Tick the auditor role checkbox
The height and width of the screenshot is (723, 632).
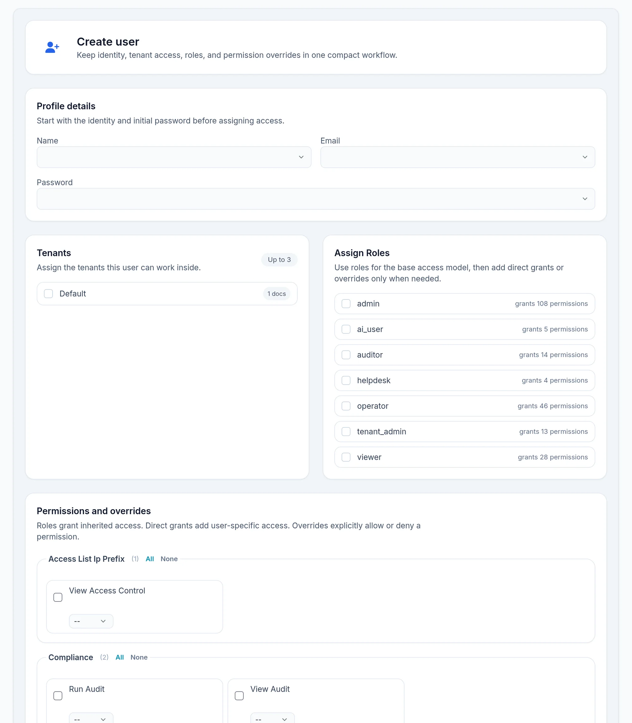click(x=346, y=355)
